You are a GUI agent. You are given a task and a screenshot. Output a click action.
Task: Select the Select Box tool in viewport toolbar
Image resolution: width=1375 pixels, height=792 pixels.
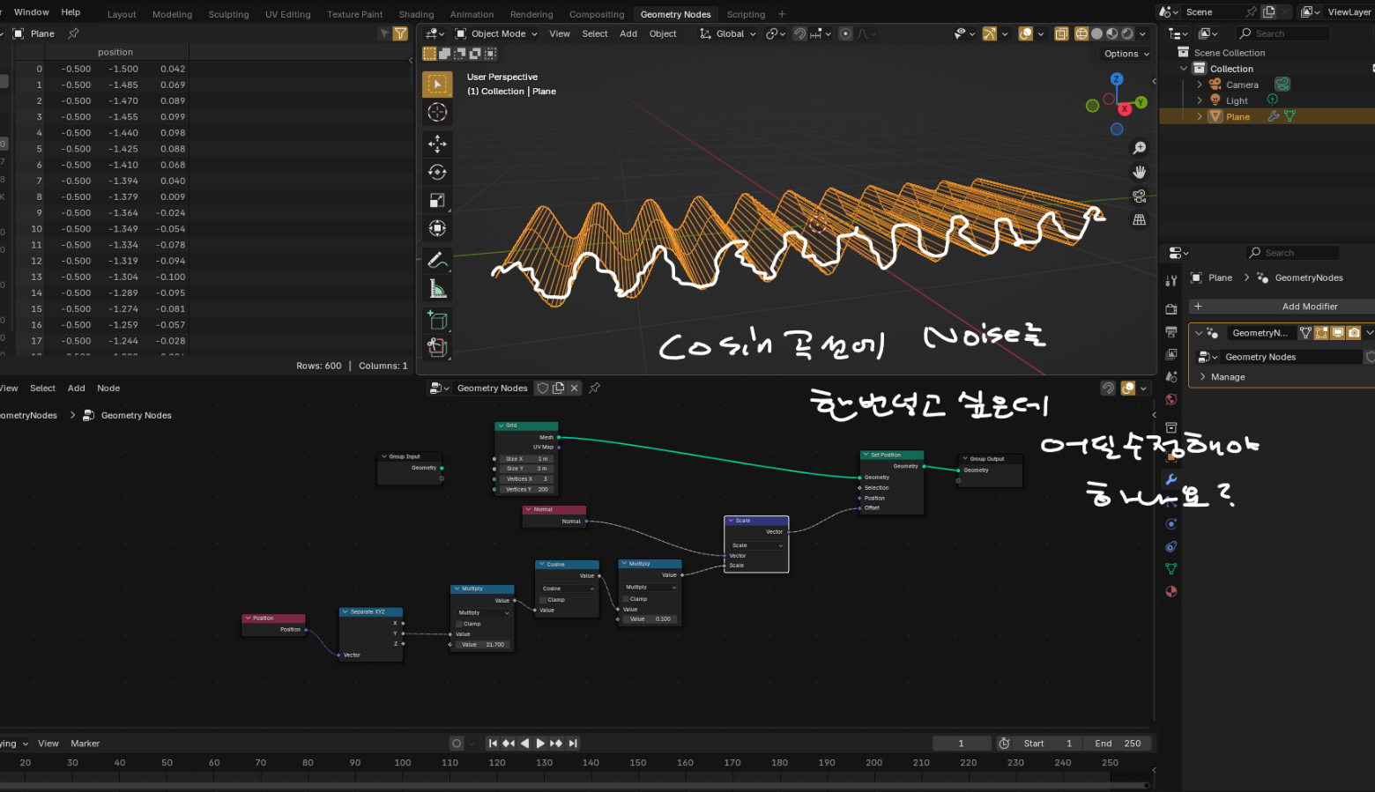[x=437, y=84]
